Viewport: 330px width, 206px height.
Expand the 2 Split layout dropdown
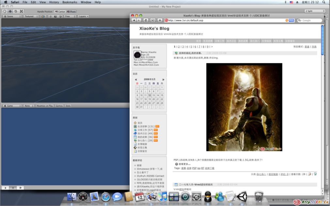314,11
